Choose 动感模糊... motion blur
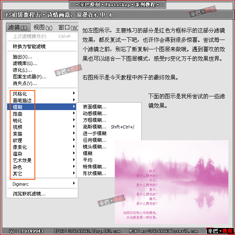This screenshot has width=235, height=235. 94,113
